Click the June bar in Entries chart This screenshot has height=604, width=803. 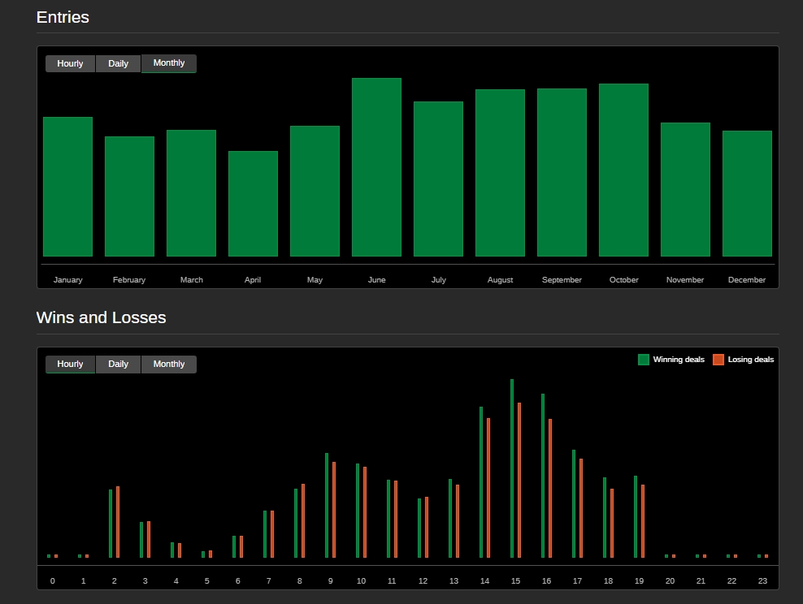[376, 167]
